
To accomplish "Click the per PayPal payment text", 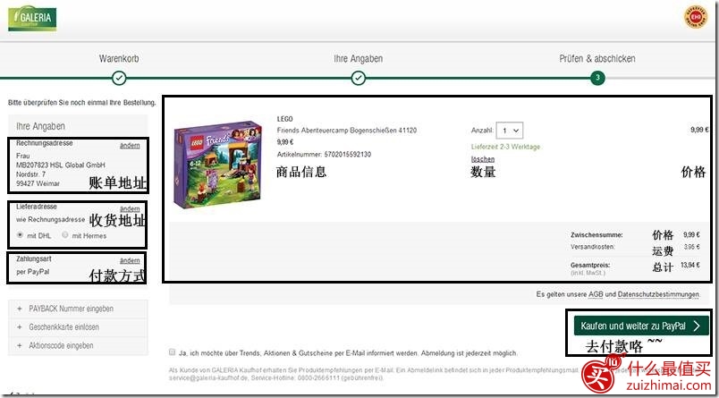I will pos(32,272).
